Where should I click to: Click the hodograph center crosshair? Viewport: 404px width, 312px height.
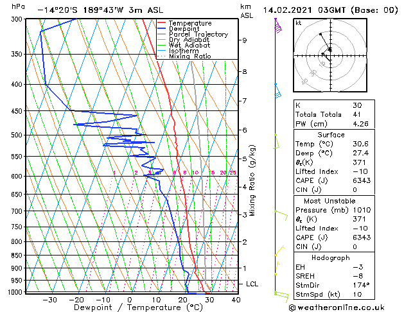click(x=331, y=55)
